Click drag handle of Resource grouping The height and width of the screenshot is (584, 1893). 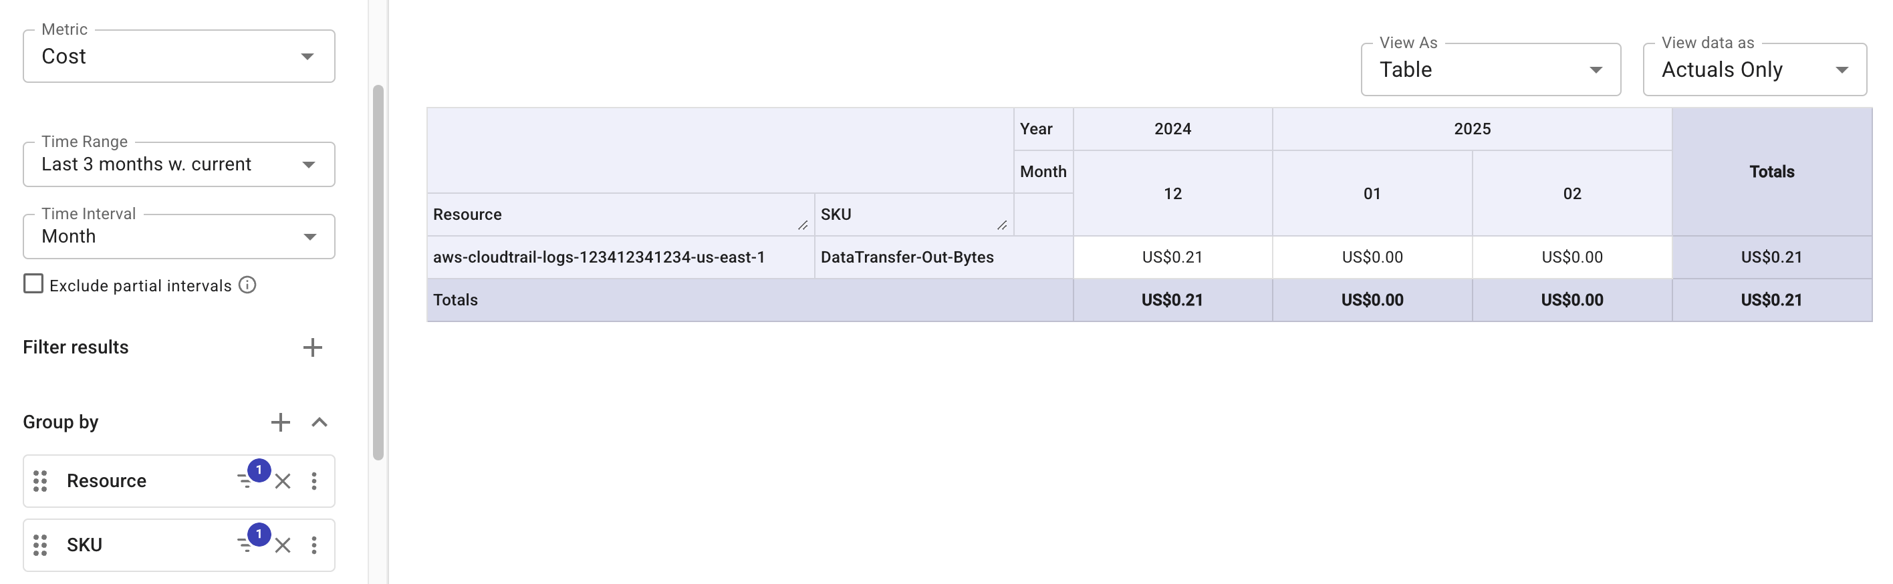coord(40,481)
